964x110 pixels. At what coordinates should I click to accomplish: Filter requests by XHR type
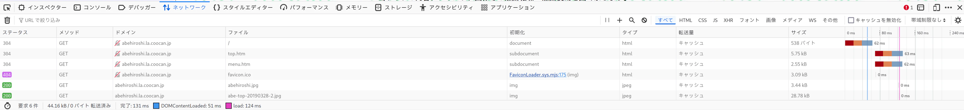click(x=728, y=20)
